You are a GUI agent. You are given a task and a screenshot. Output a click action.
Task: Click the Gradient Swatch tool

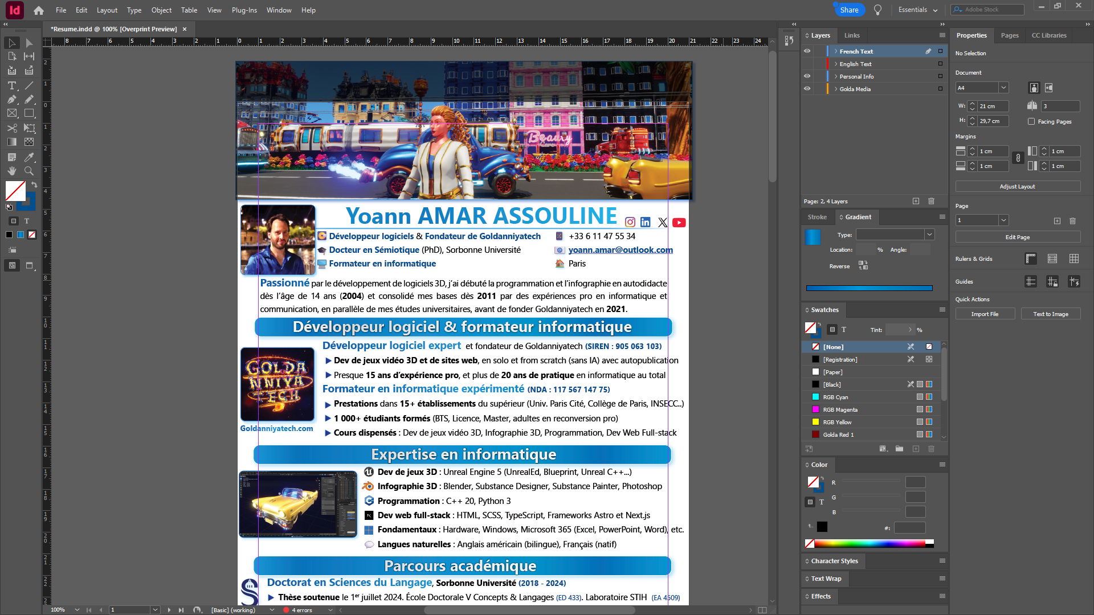coord(11,142)
